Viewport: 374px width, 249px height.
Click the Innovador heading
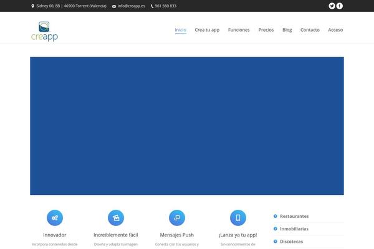click(x=55, y=235)
